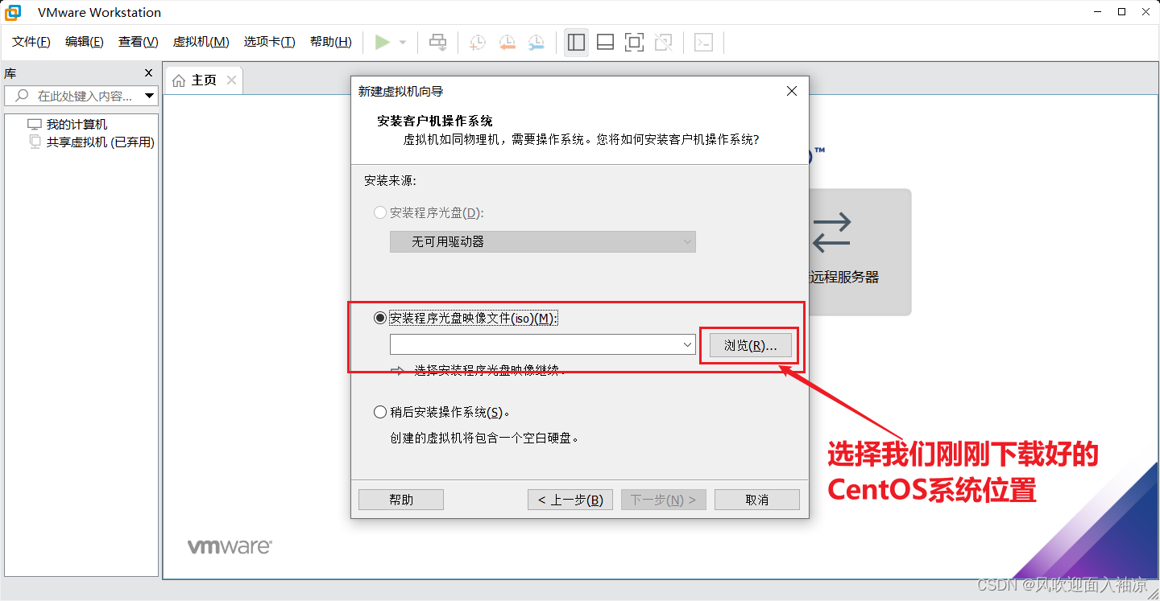Maximize the VMware Workstation window
Image resolution: width=1160 pixels, height=601 pixels.
point(1122,12)
